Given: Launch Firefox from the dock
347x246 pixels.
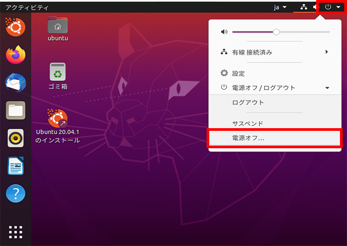Looking at the screenshot, I should point(16,55).
